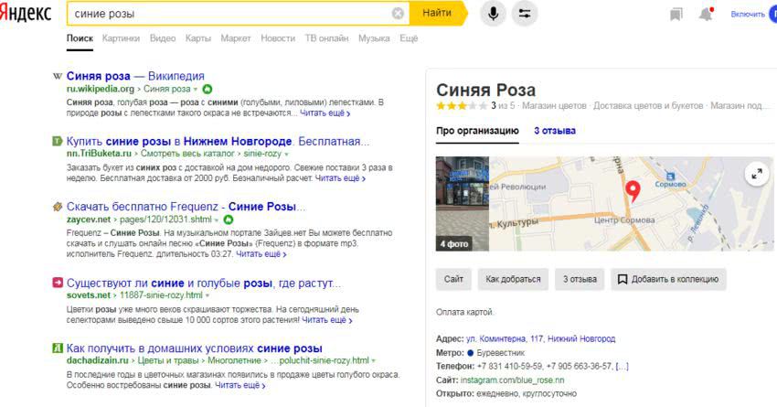Screen dimensions: 777x407
Task: Click 'Как добраться' directions button
Action: [513, 279]
